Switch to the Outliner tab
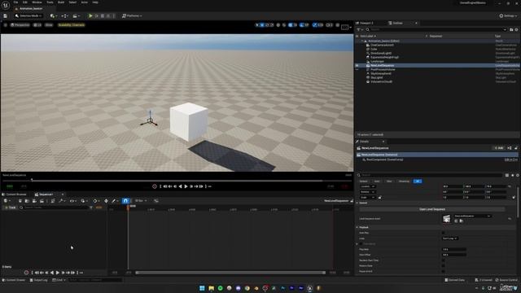Screen dimensions: 521x293 point(398,23)
